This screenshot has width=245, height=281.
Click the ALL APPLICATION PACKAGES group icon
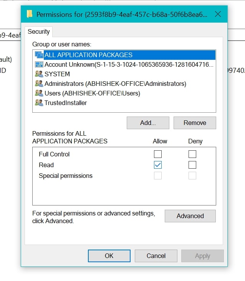click(39, 55)
